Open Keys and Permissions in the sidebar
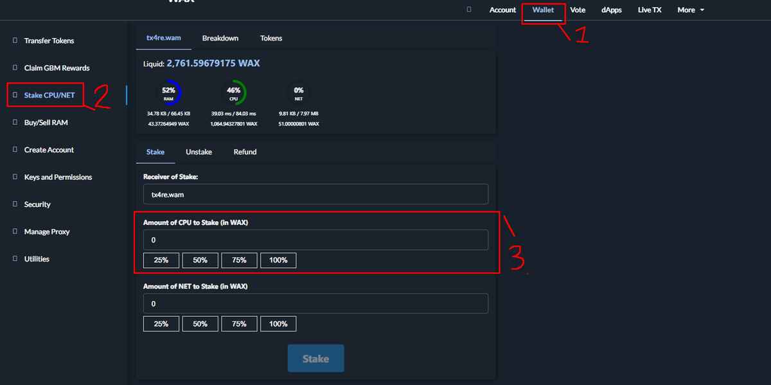The image size is (771, 385). coord(58,177)
